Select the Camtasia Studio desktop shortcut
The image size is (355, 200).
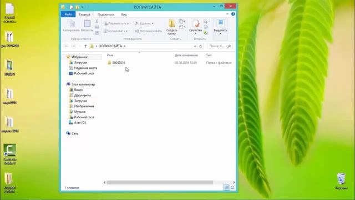click(10, 154)
